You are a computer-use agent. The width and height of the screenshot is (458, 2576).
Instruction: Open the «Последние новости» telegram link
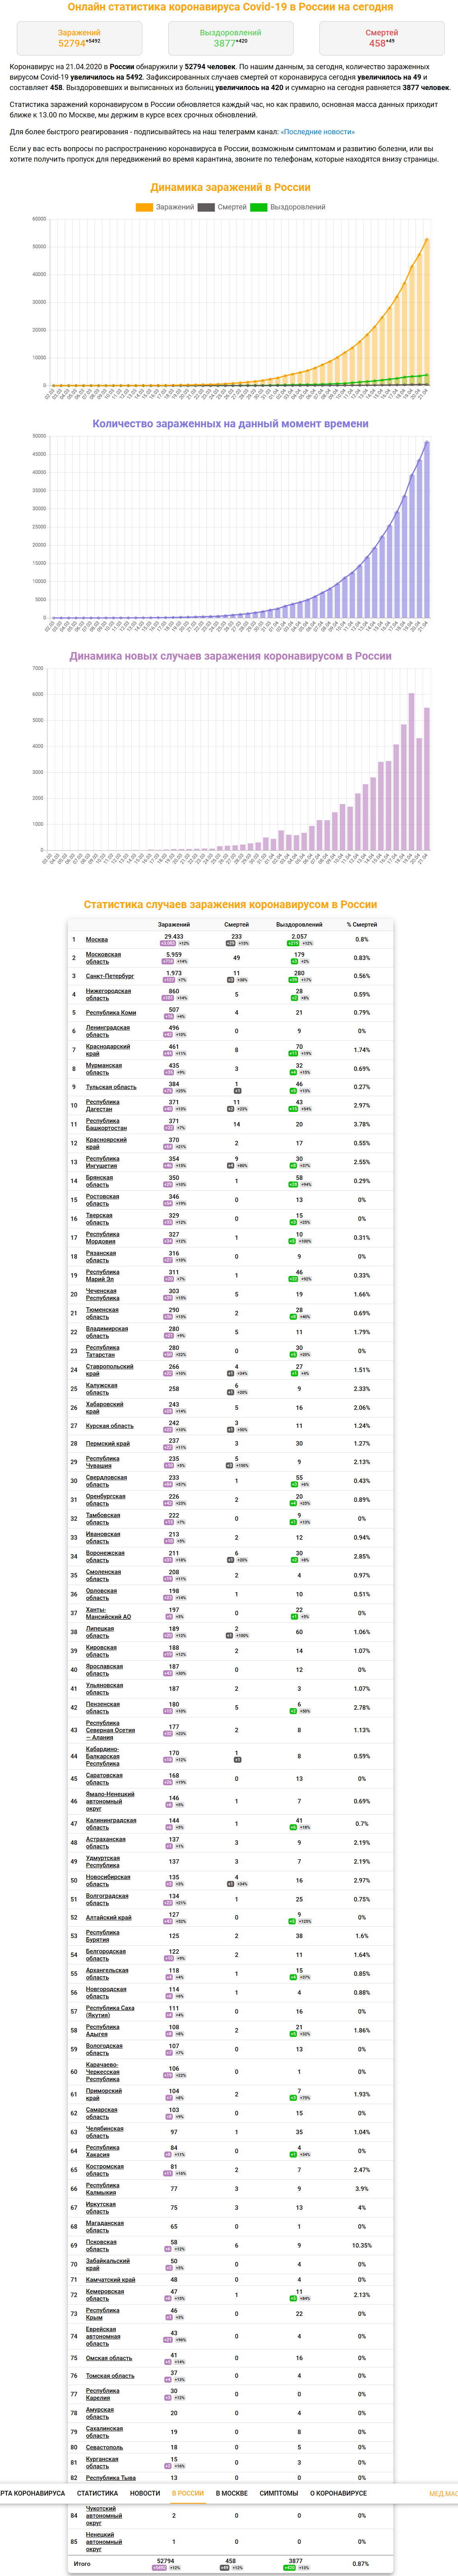click(x=318, y=131)
